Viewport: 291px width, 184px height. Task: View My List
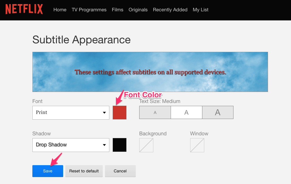tap(200, 10)
